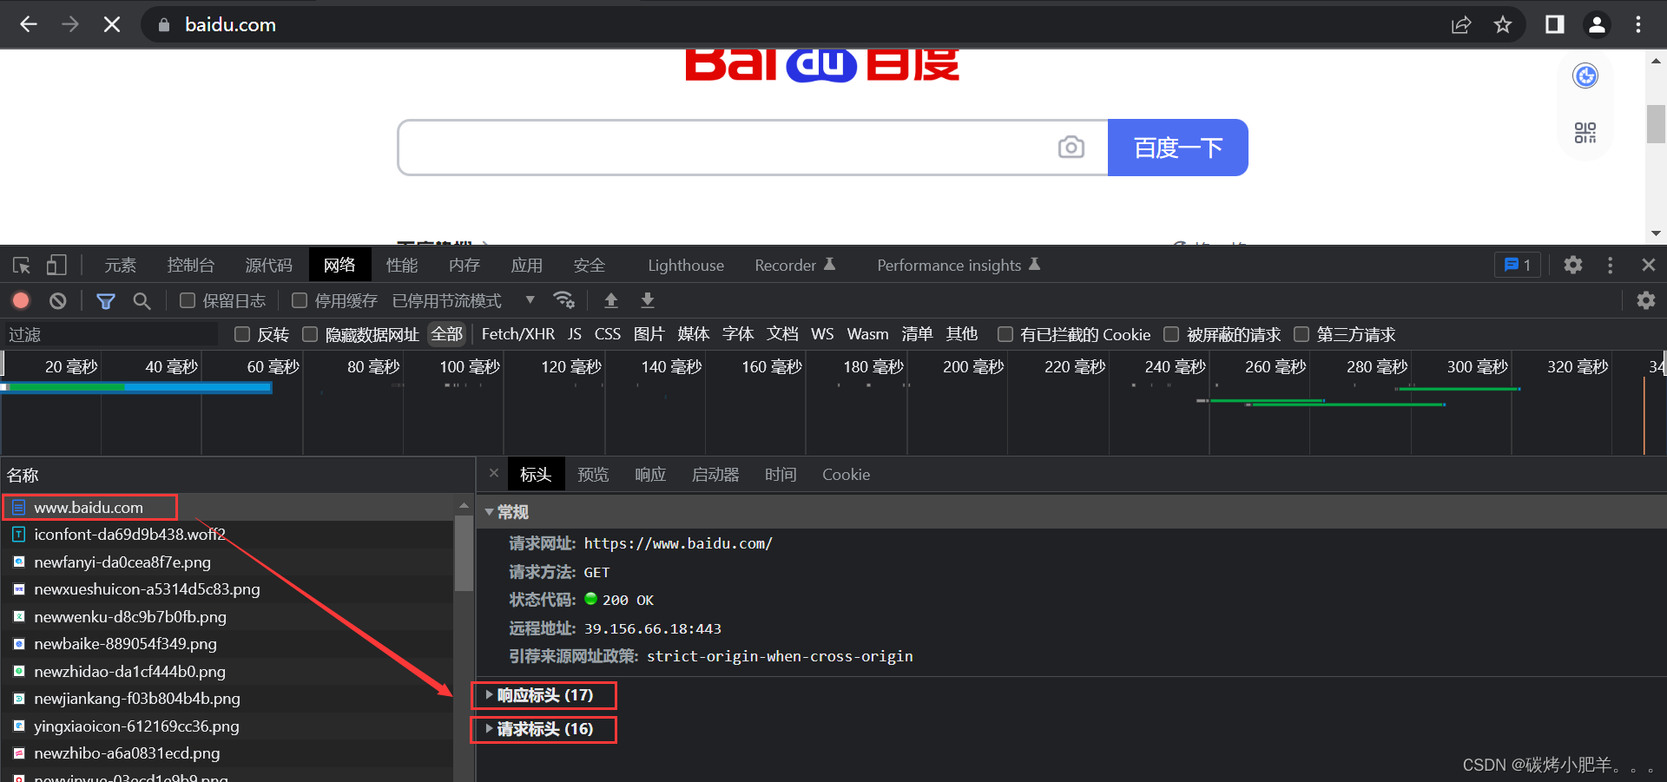
Task: Select the www.baidu.com request in the list
Action: 89,507
